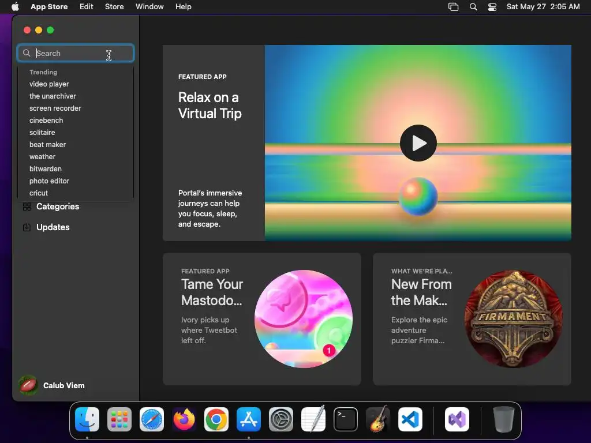Launch GarageBand from the Dock

click(x=378, y=419)
